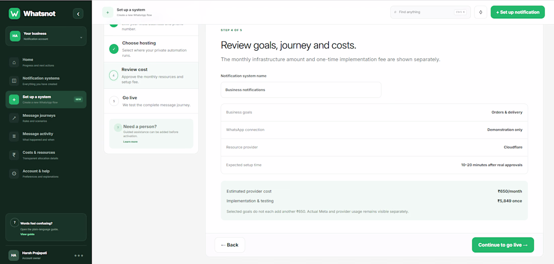
Task: Select the Message journeys arrow icon
Action: [14, 118]
